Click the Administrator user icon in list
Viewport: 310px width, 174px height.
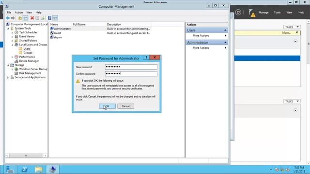pyautogui.click(x=52, y=29)
